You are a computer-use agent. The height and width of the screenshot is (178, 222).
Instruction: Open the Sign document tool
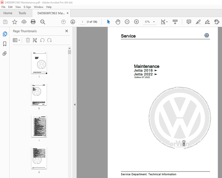click(x=207, y=22)
